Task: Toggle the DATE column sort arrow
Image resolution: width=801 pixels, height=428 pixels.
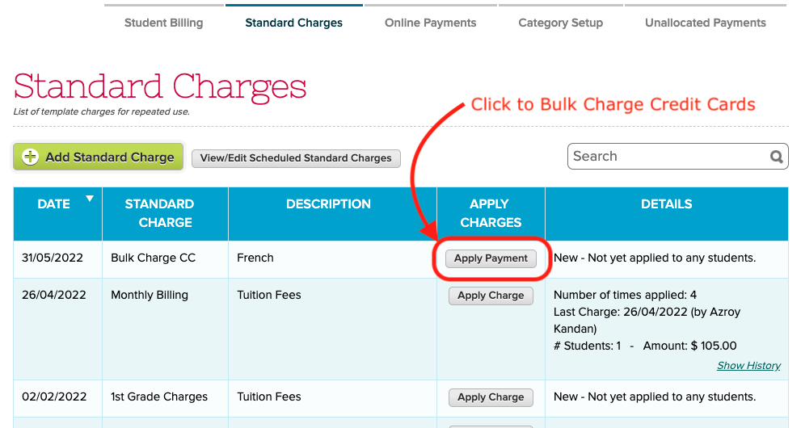Action: 90,199
